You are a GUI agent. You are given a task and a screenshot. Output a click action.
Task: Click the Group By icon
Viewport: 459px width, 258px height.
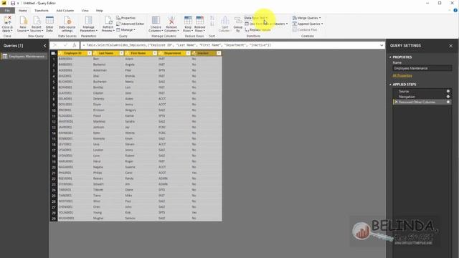click(238, 24)
